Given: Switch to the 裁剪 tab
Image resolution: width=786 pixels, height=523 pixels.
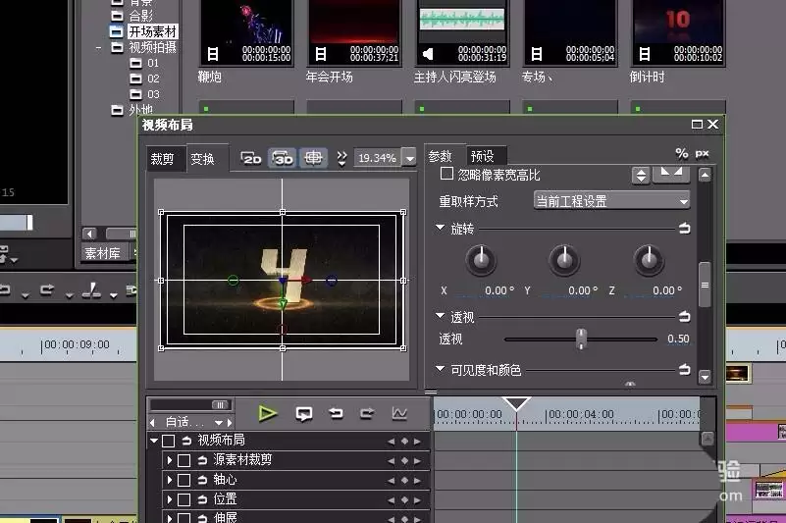Looking at the screenshot, I should point(162,159).
